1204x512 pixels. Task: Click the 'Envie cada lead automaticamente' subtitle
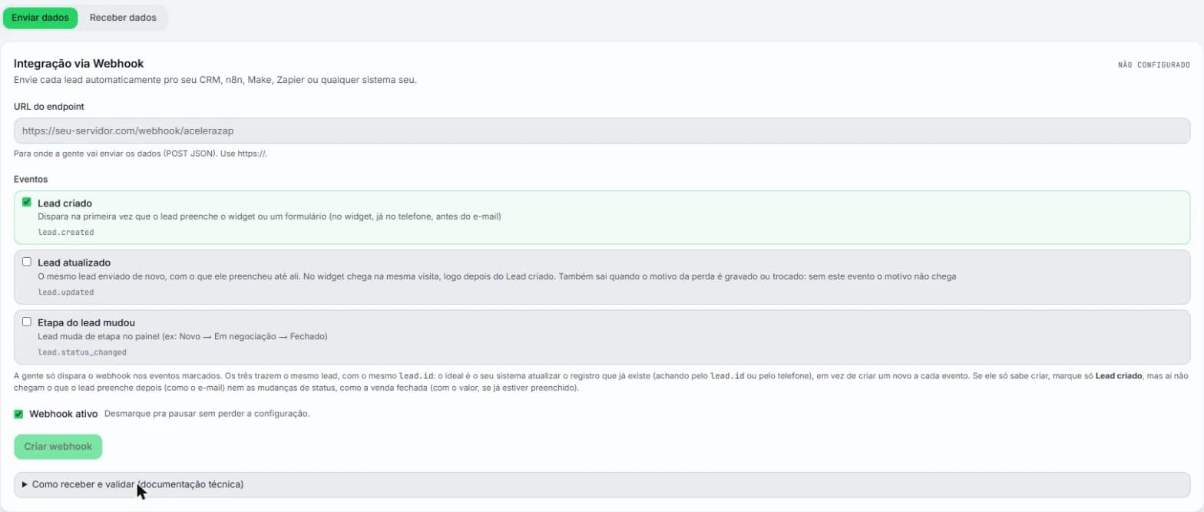point(215,80)
